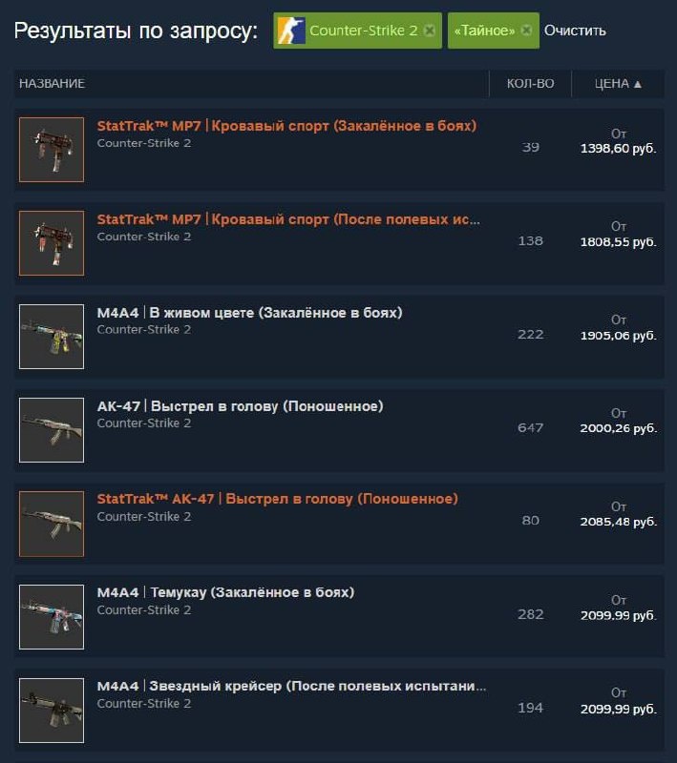The width and height of the screenshot is (677, 763).
Task: Open StatTrak MP7 Кровавый спорт Закалённое в боях thumbnail
Action: point(52,150)
